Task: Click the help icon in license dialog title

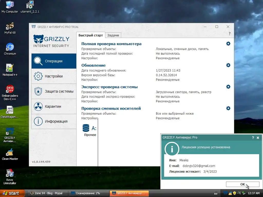Action: point(253,138)
